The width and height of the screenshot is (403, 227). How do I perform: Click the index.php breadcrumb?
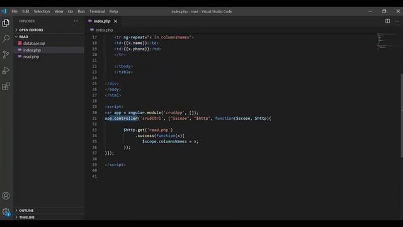104,30
